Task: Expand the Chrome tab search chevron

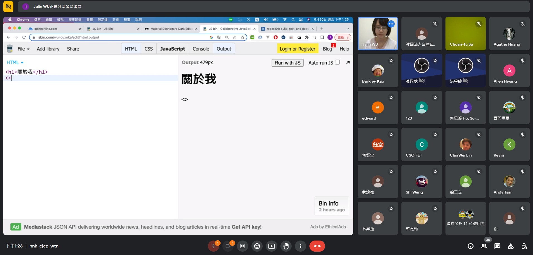Action: (x=348, y=29)
